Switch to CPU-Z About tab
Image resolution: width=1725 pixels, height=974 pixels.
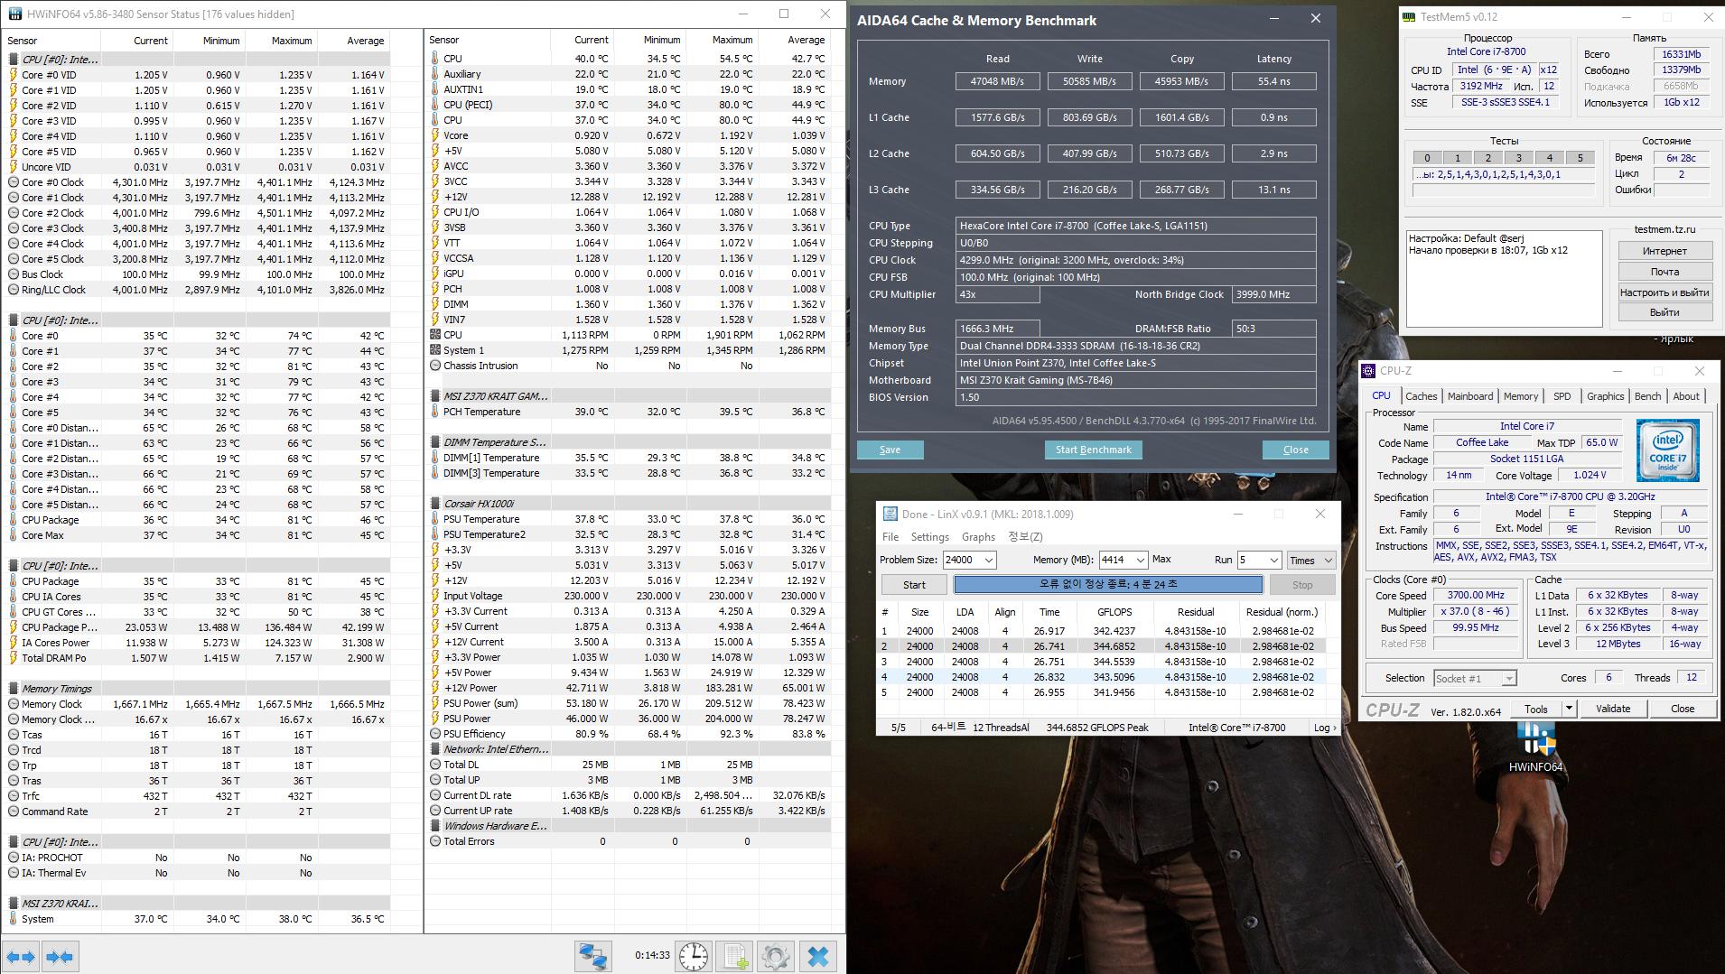point(1686,396)
